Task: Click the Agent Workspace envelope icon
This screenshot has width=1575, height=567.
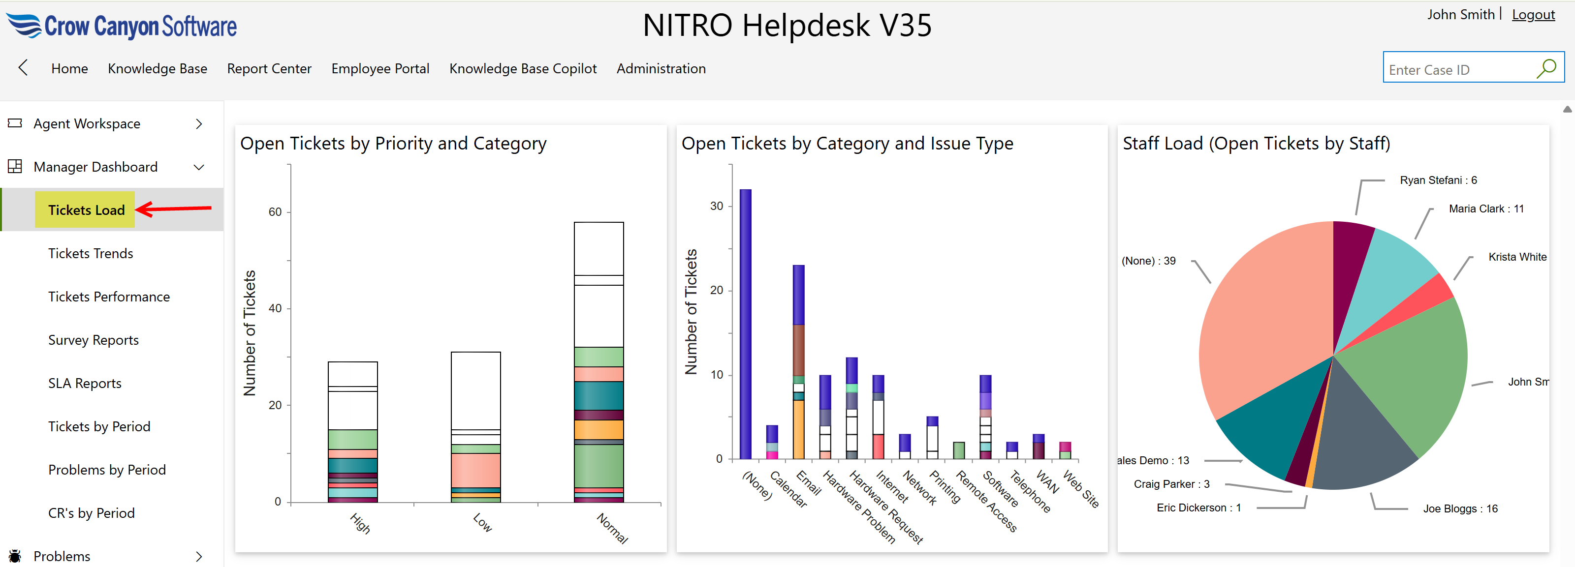Action: (x=15, y=123)
